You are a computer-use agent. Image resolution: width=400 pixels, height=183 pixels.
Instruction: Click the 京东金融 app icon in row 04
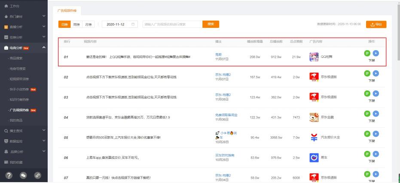pos(314,117)
